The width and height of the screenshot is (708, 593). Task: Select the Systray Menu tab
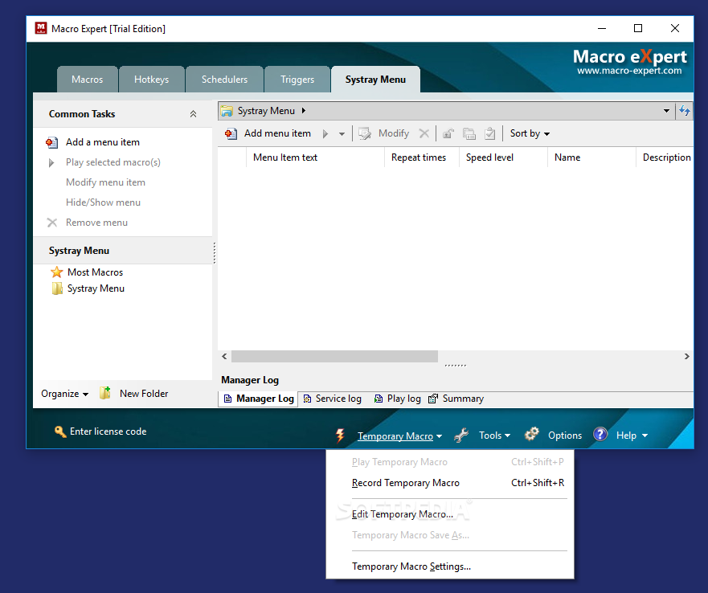[x=375, y=80]
